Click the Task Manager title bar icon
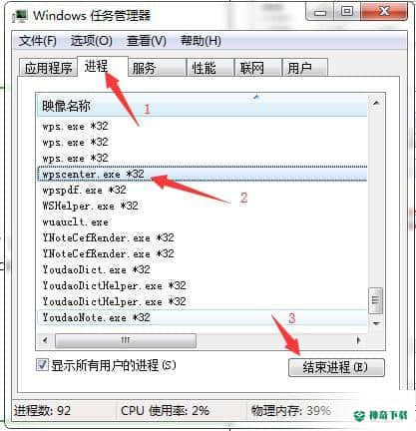The width and height of the screenshot is (416, 431). tap(20, 16)
